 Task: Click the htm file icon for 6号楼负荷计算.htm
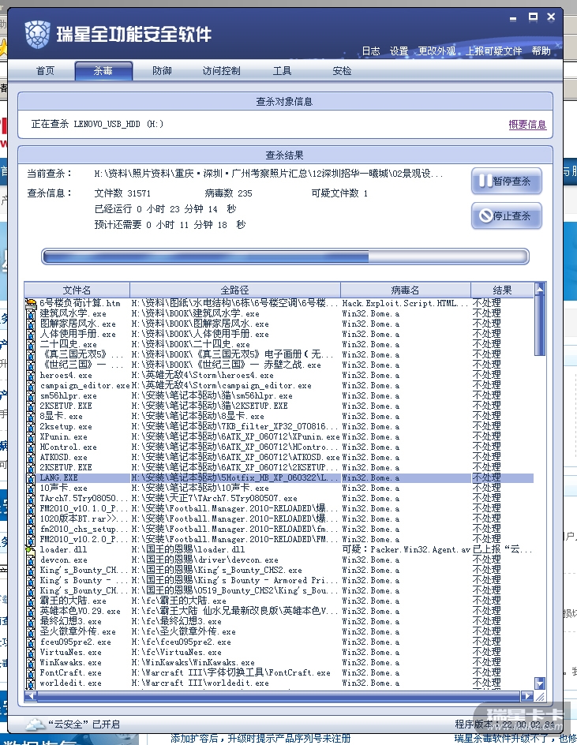[31, 303]
